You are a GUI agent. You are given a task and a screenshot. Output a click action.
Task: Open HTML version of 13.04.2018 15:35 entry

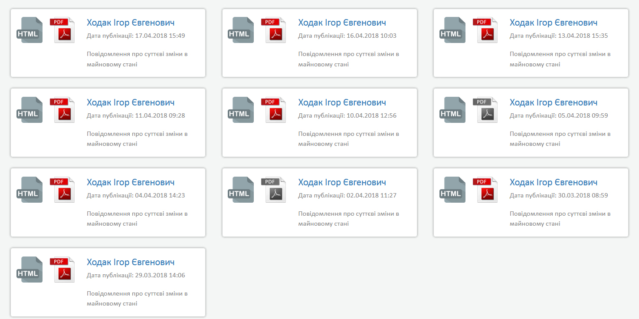tap(452, 30)
